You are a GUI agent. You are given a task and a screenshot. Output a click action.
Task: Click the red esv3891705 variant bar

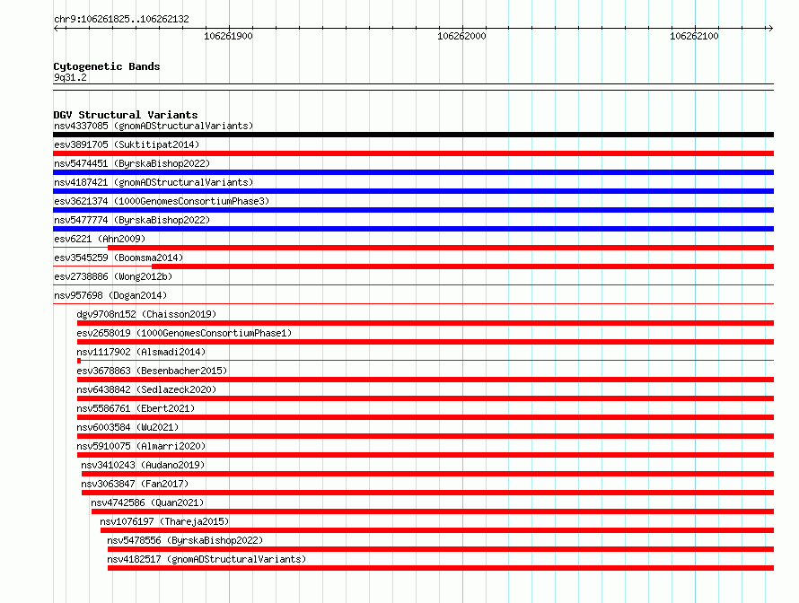[x=413, y=153]
